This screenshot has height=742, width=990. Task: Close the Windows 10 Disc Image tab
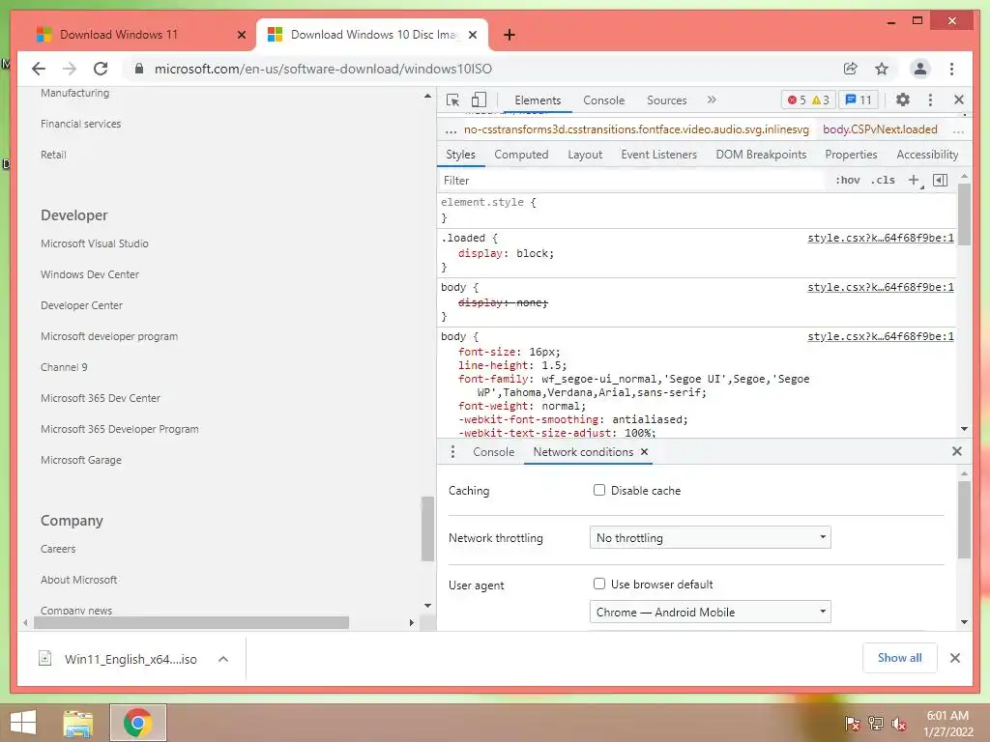(474, 35)
